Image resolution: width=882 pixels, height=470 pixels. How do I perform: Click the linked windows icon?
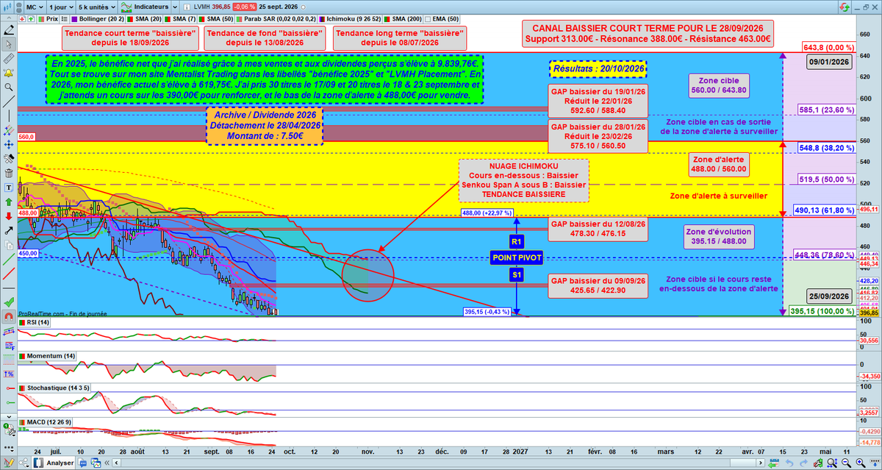[x=96, y=463]
